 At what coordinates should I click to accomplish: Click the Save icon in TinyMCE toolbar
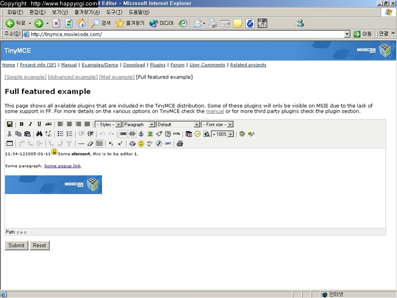point(9,124)
